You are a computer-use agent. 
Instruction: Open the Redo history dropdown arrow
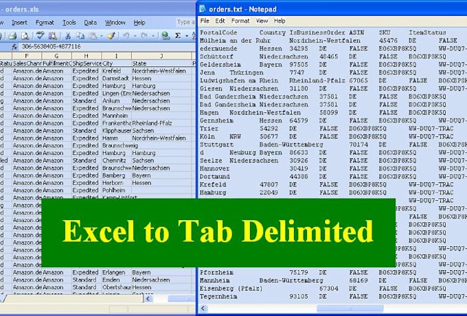coord(152,36)
